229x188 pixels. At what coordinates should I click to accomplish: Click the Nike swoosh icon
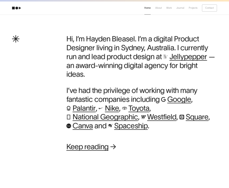[x=101, y=108]
